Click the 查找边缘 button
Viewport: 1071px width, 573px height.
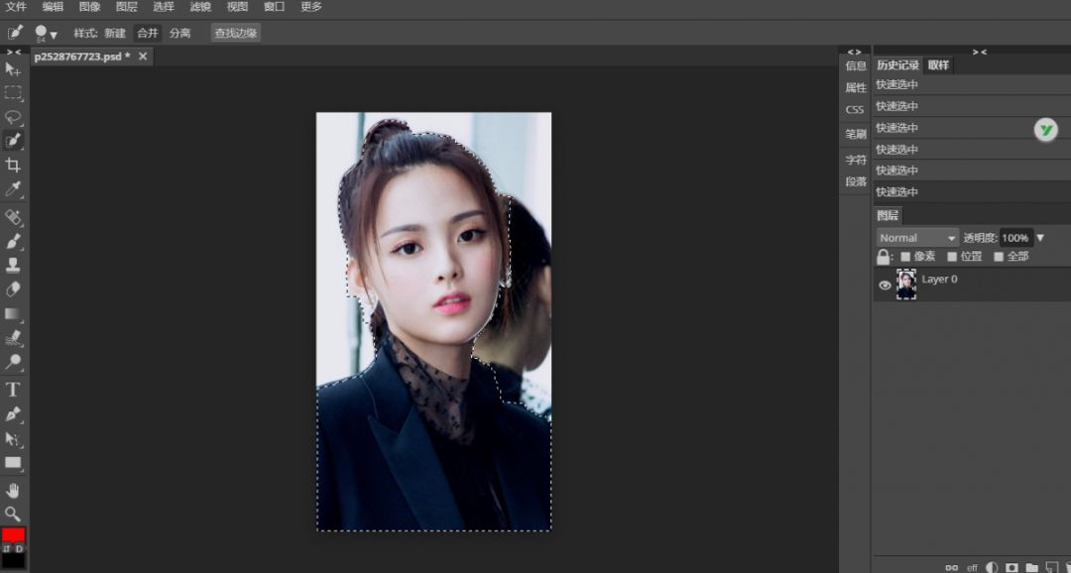pyautogui.click(x=236, y=33)
